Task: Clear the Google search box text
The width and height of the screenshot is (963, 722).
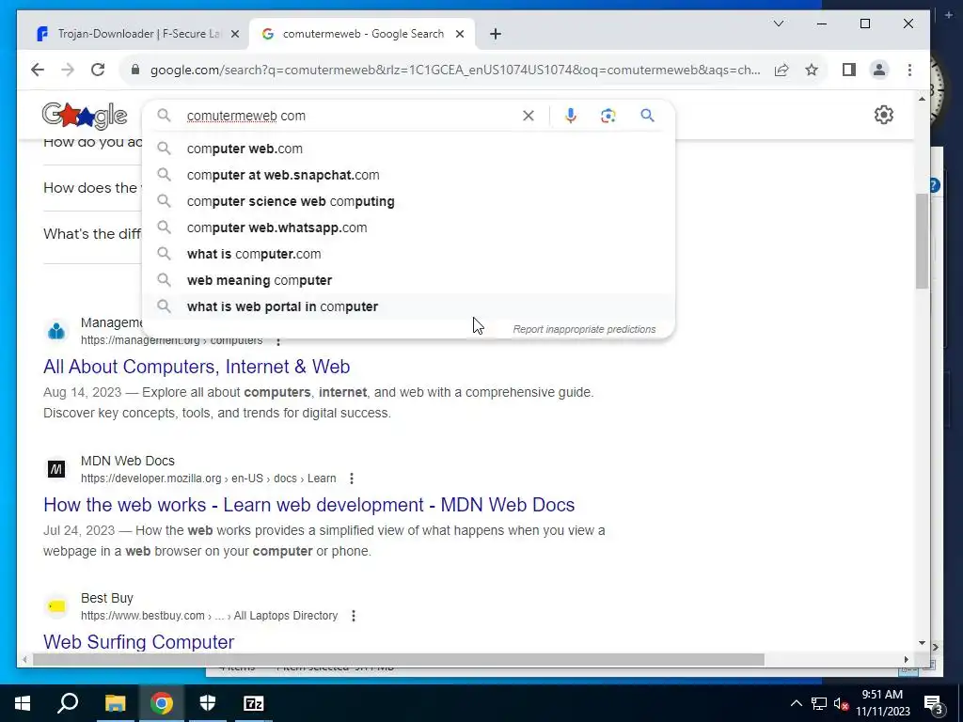Action: coord(529,116)
